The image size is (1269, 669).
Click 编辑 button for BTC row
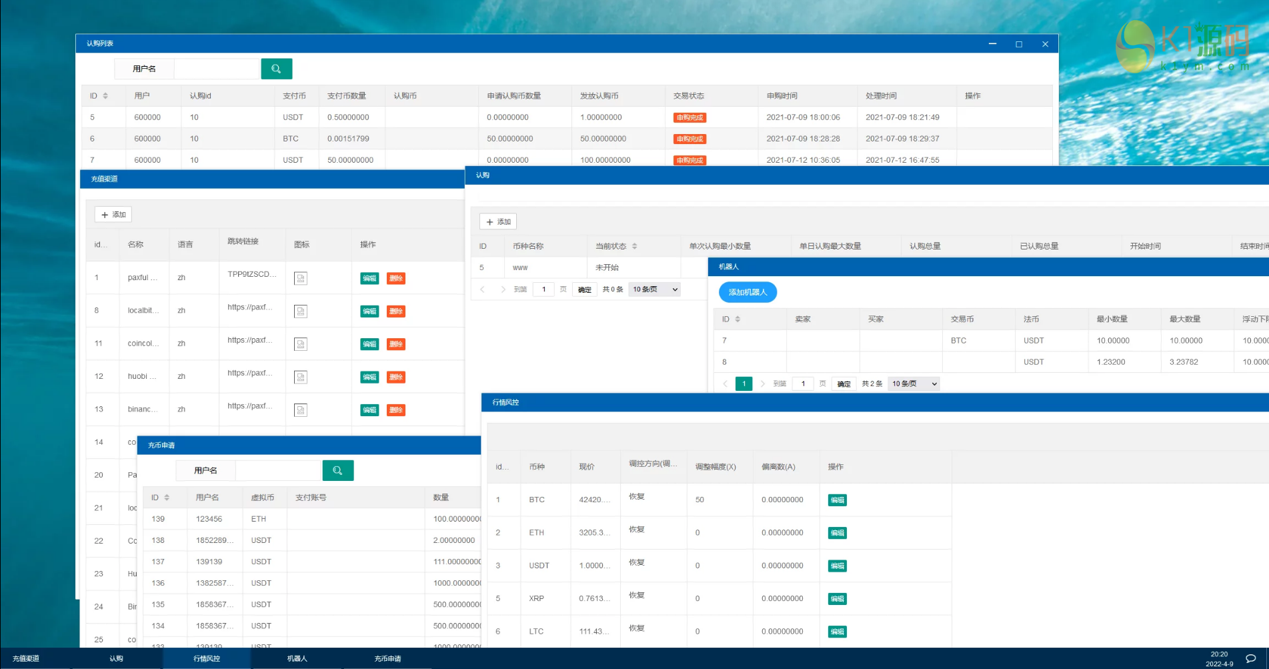point(837,500)
